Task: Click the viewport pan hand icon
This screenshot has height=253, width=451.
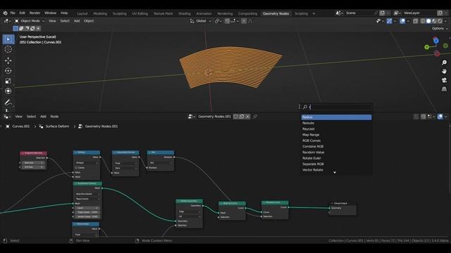Action: pyautogui.click(x=444, y=71)
